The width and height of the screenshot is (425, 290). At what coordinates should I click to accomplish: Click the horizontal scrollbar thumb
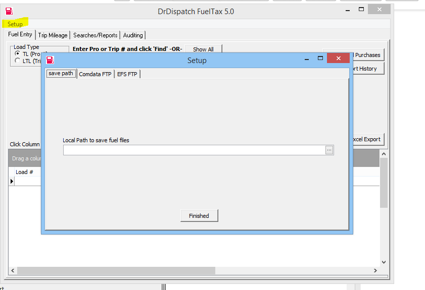click(x=116, y=270)
